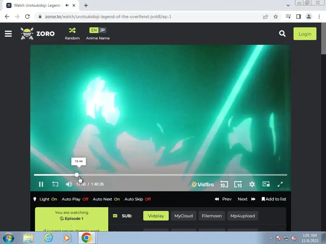
Task: Open the site search
Action: point(282,34)
